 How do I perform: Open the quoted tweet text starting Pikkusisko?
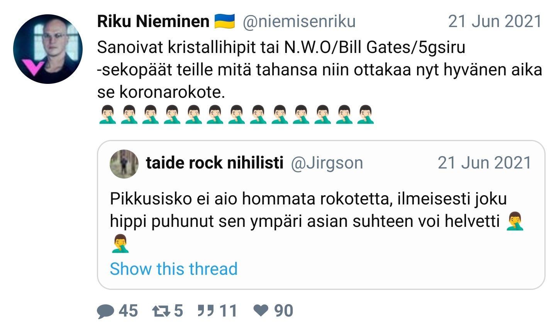pos(308,210)
